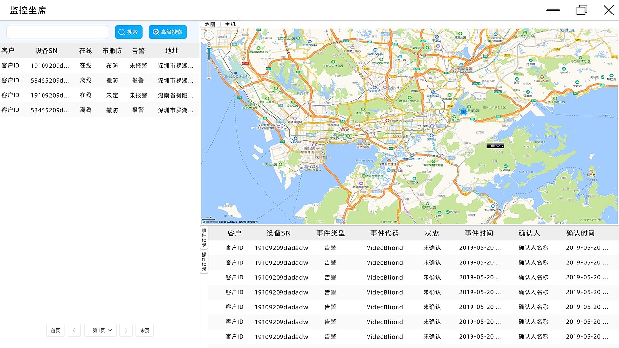
Task: Switch to the 地图 tab above the map
Action: coord(209,24)
